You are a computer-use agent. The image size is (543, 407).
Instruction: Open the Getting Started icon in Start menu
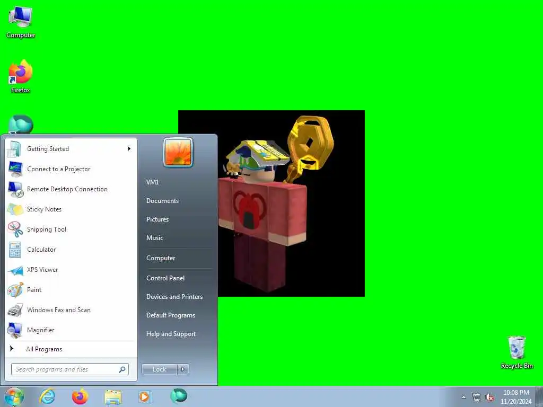14,149
